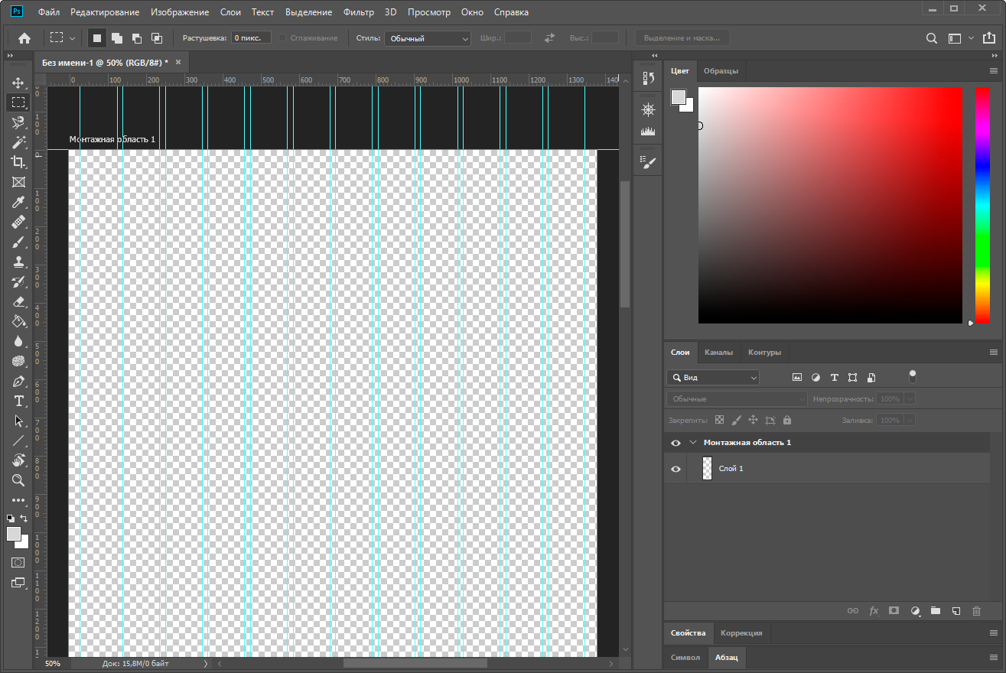Select the Paint Bucket tool
This screenshot has width=1006, height=673.
tap(18, 321)
